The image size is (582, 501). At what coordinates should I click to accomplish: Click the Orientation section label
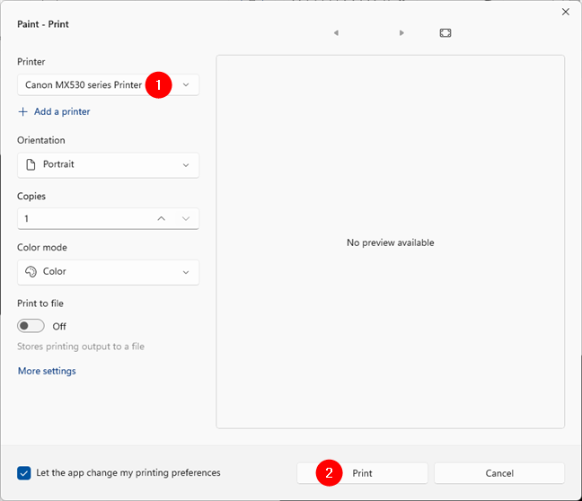(40, 140)
